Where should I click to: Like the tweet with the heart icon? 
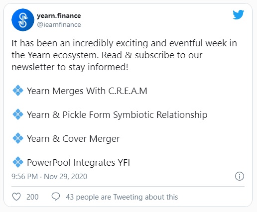(x=16, y=197)
